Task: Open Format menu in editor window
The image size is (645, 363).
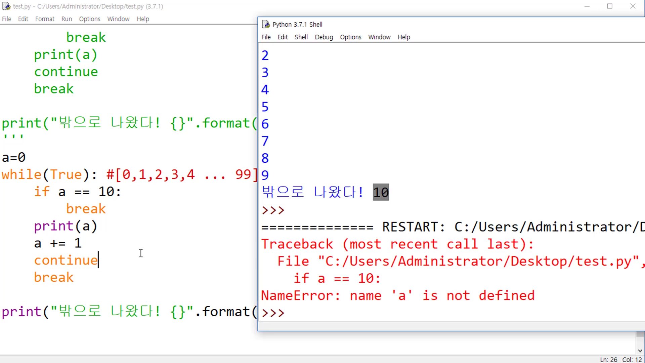Action: [x=45, y=19]
